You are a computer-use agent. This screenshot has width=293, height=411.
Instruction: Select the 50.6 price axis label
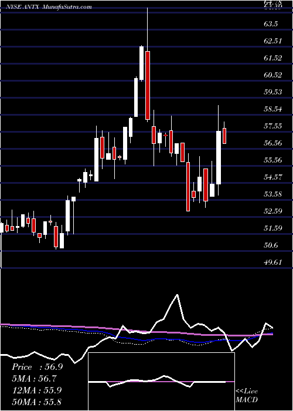(x=271, y=245)
